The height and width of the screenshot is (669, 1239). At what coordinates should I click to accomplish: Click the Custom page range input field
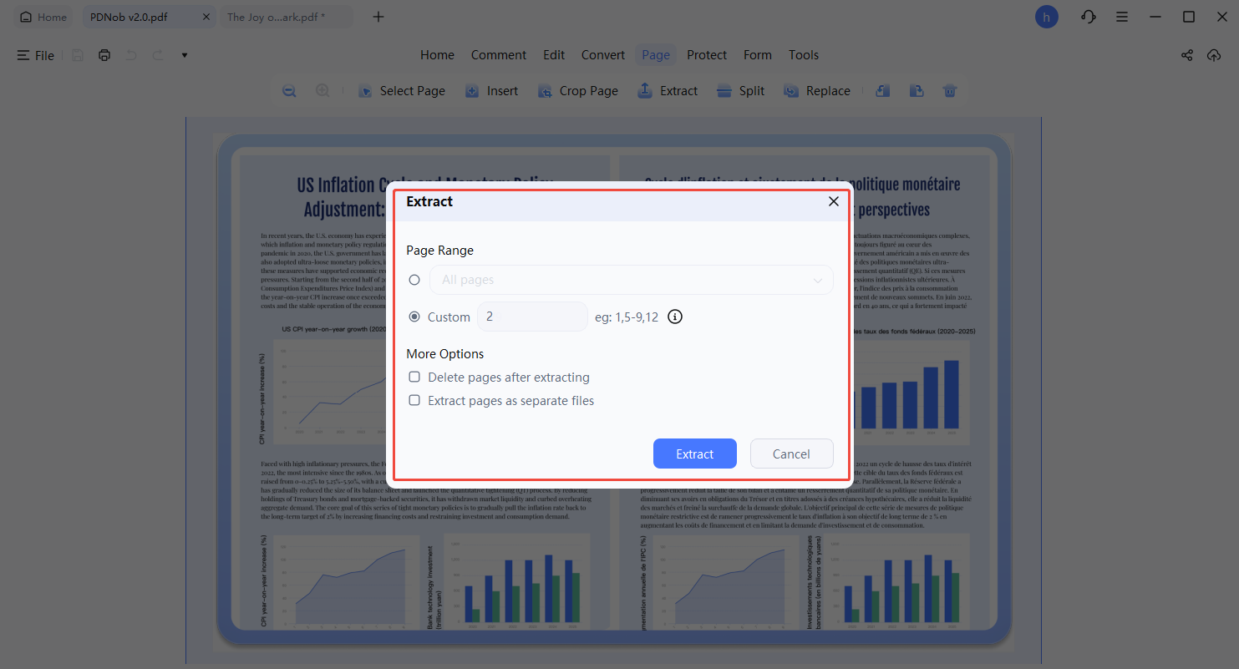click(x=532, y=317)
